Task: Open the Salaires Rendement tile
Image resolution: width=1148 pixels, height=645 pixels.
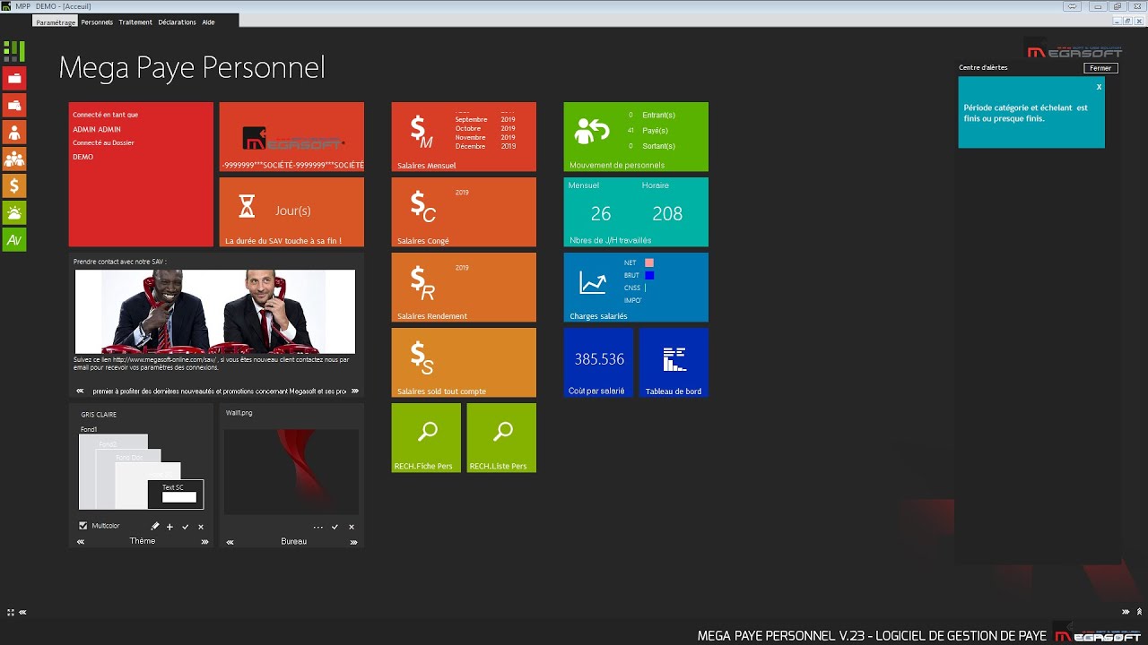Action: coord(464,287)
